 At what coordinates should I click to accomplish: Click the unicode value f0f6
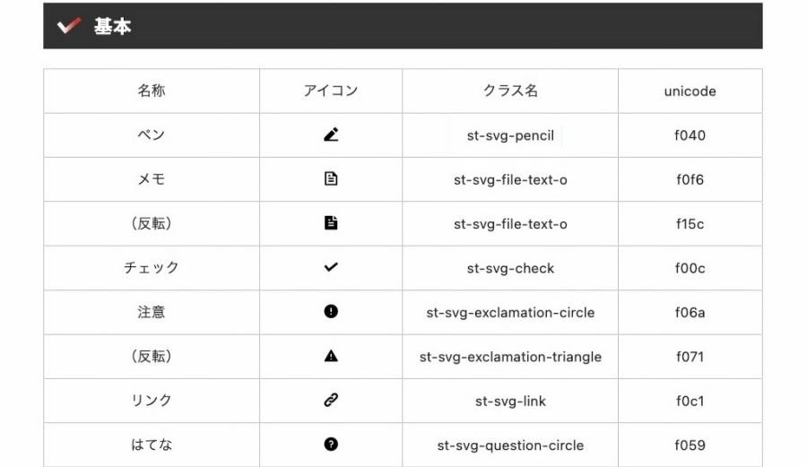coord(690,180)
